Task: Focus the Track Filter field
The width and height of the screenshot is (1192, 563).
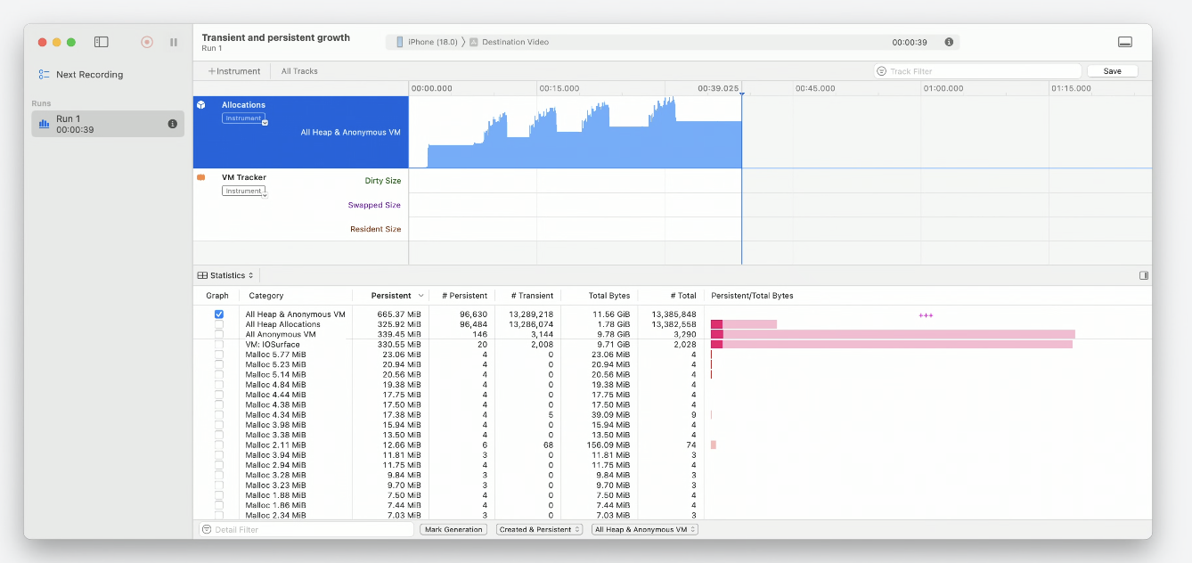Action: [977, 71]
